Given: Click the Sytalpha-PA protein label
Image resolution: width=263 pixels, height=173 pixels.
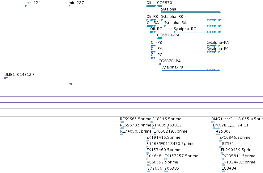Looking at the screenshot, I should 218,43.
